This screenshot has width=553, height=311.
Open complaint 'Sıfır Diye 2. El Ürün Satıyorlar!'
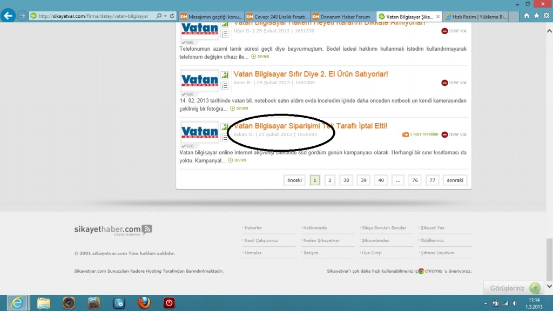311,74
